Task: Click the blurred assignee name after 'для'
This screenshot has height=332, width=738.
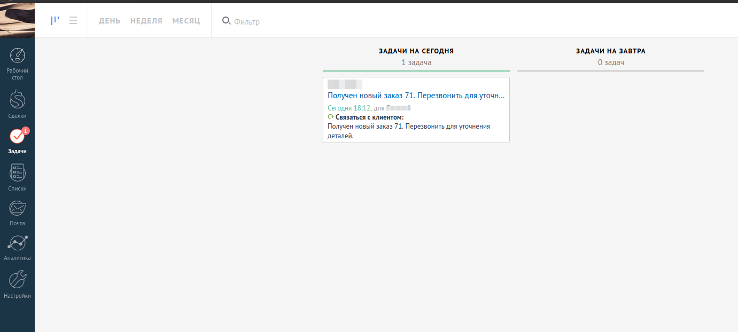Action: pyautogui.click(x=398, y=108)
